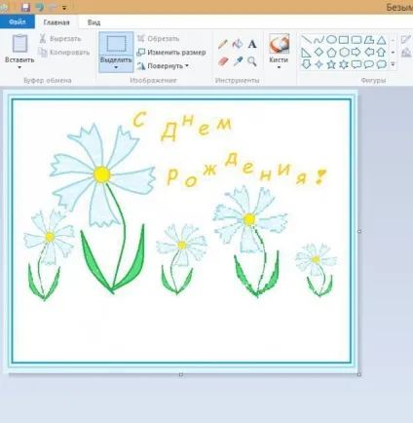Click the large Вставить paste button
The height and width of the screenshot is (423, 413).
pos(19,48)
